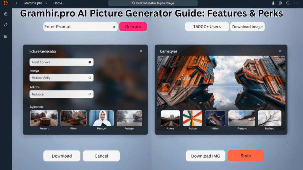This screenshot has height=170, width=303.
Task: Click the Allkons label
Action: coord(35,87)
